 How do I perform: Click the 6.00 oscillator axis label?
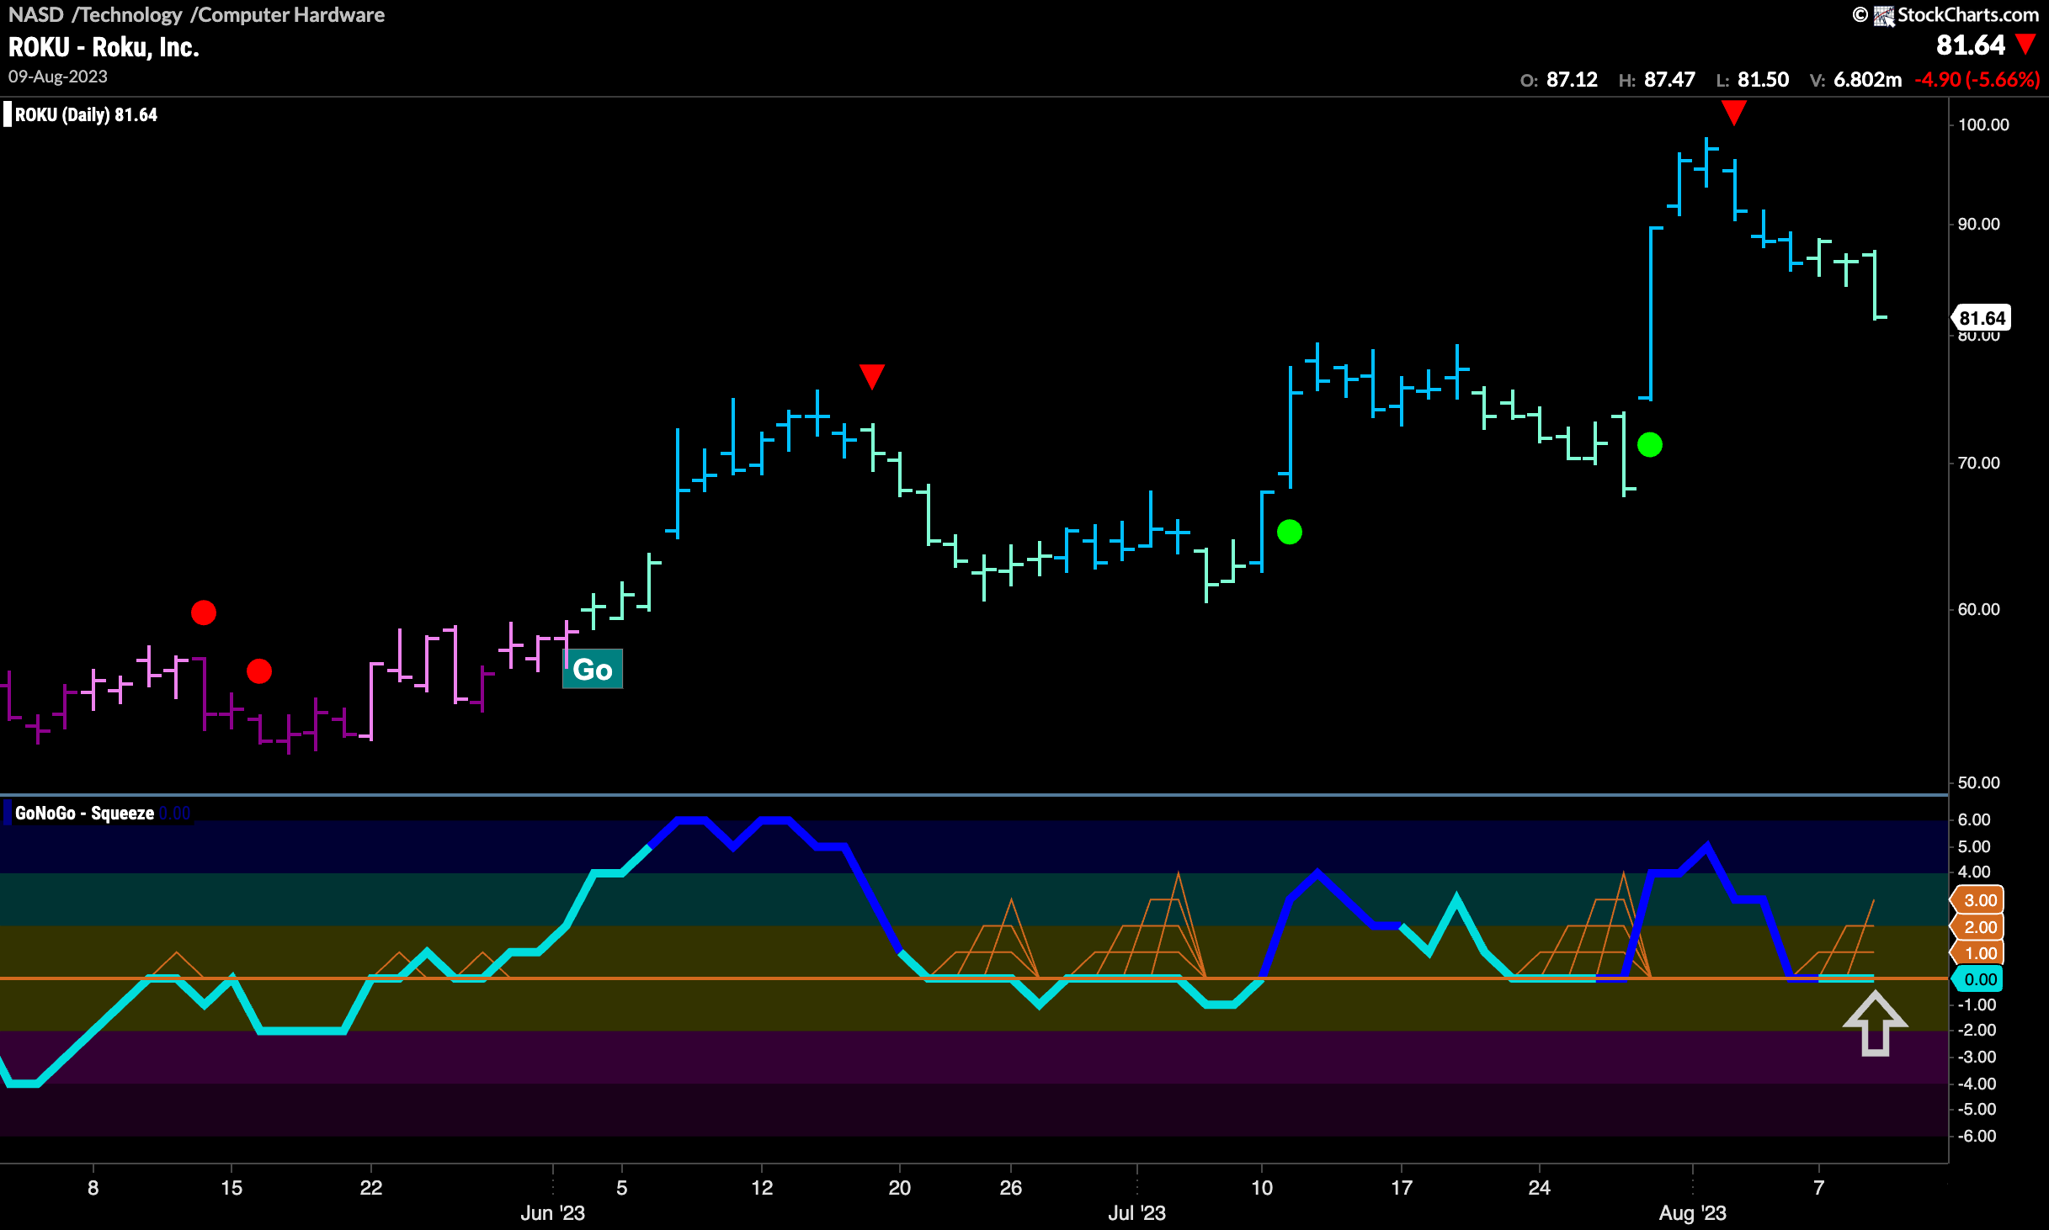pyautogui.click(x=1974, y=819)
